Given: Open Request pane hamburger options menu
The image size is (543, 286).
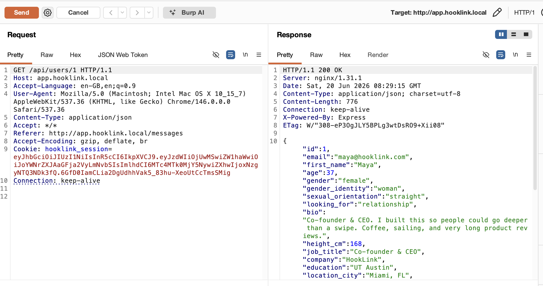Looking at the screenshot, I should 259,55.
